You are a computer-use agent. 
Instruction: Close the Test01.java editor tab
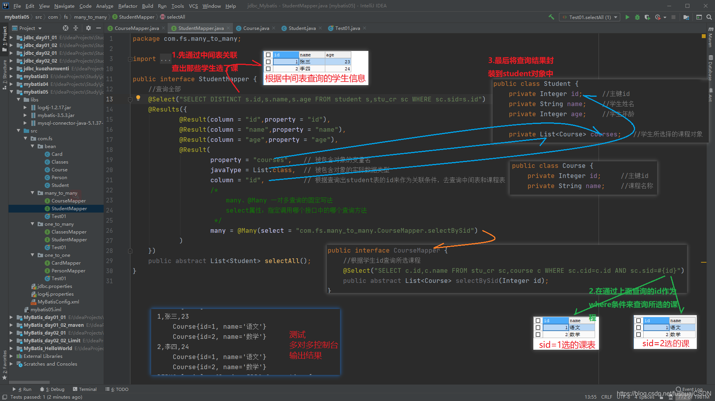click(364, 28)
